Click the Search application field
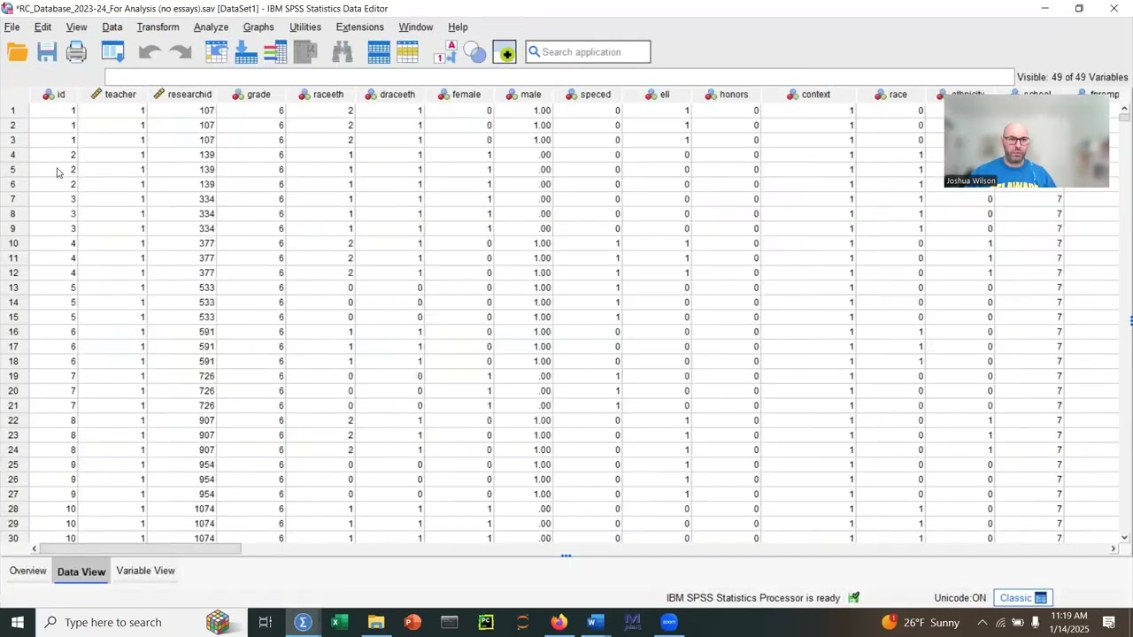The width and height of the screenshot is (1133, 637). (x=588, y=52)
